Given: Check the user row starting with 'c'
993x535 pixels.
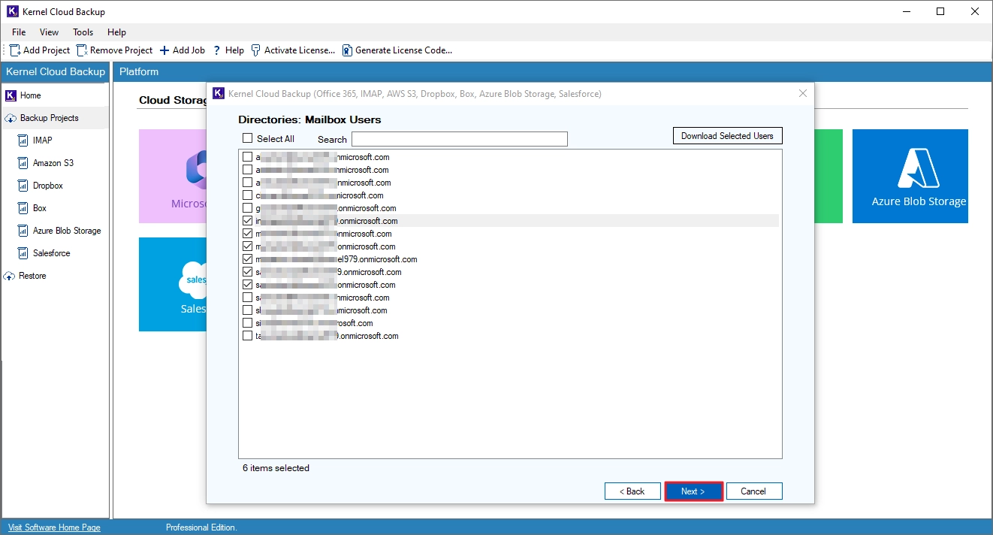Looking at the screenshot, I should tap(247, 195).
